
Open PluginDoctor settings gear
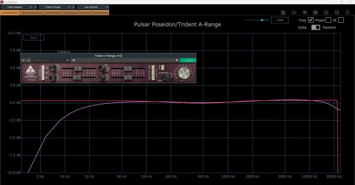pyautogui.click(x=348, y=12)
